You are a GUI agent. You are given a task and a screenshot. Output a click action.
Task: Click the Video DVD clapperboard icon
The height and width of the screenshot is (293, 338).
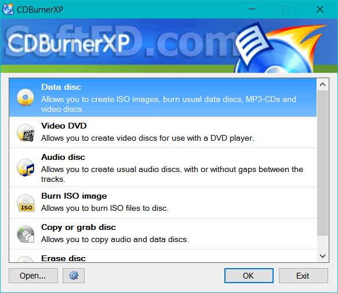coord(26,133)
